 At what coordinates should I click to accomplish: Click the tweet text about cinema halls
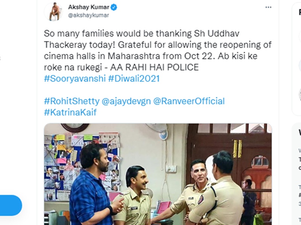point(158,50)
